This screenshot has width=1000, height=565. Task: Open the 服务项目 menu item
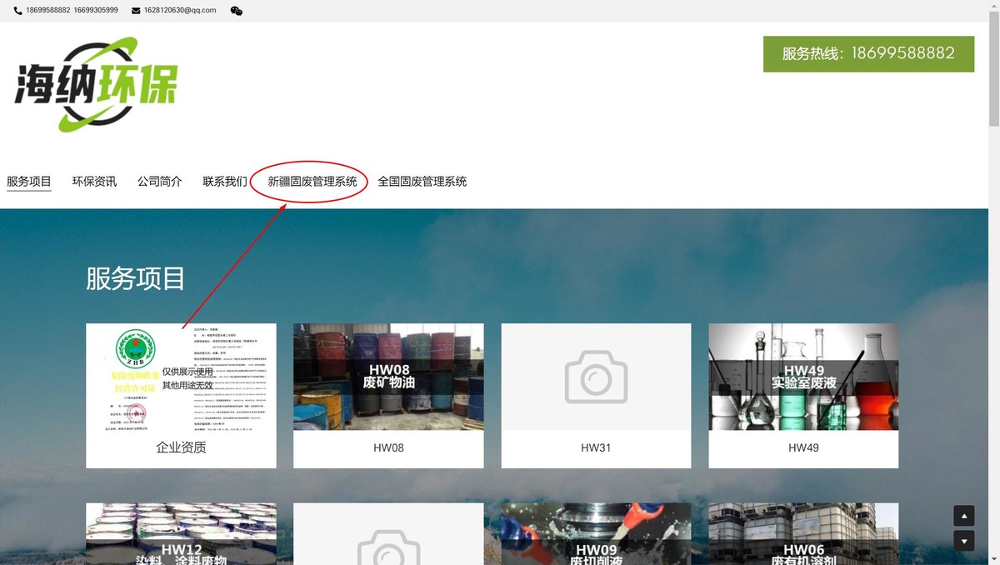[x=29, y=181]
